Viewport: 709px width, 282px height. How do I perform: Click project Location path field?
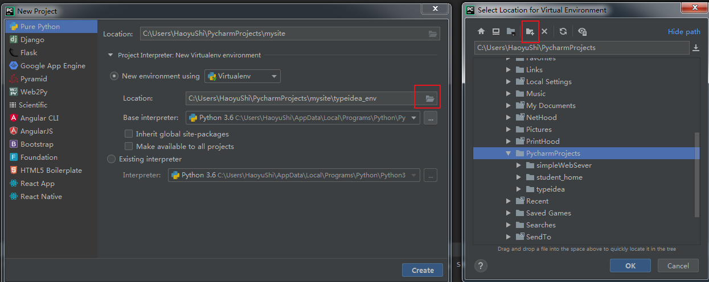[x=290, y=34]
